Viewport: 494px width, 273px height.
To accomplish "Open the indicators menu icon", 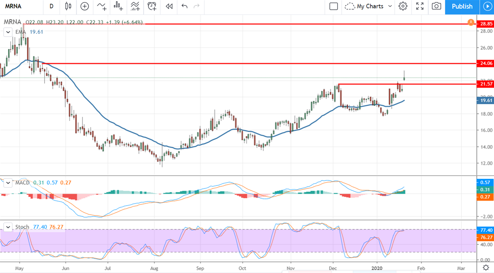I will click(101, 6).
